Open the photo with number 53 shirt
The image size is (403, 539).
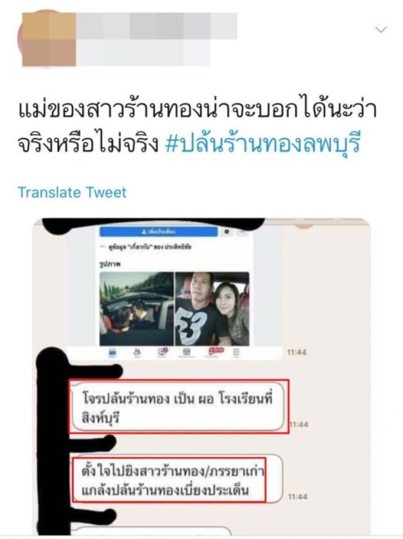(x=212, y=309)
